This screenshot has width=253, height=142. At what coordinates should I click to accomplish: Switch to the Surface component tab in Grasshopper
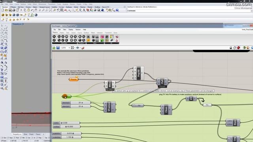tap(86, 33)
